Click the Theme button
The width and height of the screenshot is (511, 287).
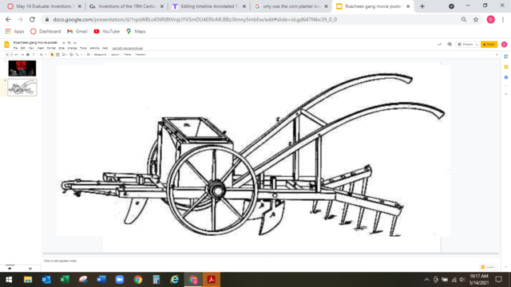[128, 55]
